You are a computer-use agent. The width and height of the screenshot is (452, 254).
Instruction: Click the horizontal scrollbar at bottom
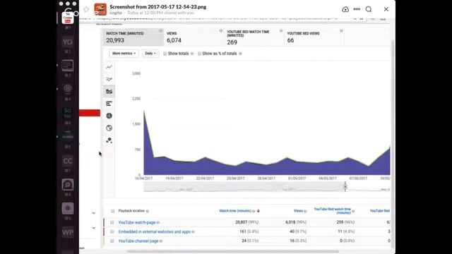232,251
